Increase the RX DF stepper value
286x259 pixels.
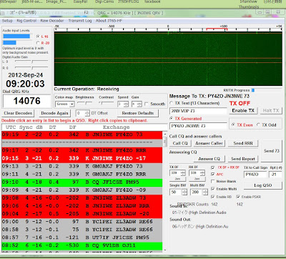pos(202,172)
